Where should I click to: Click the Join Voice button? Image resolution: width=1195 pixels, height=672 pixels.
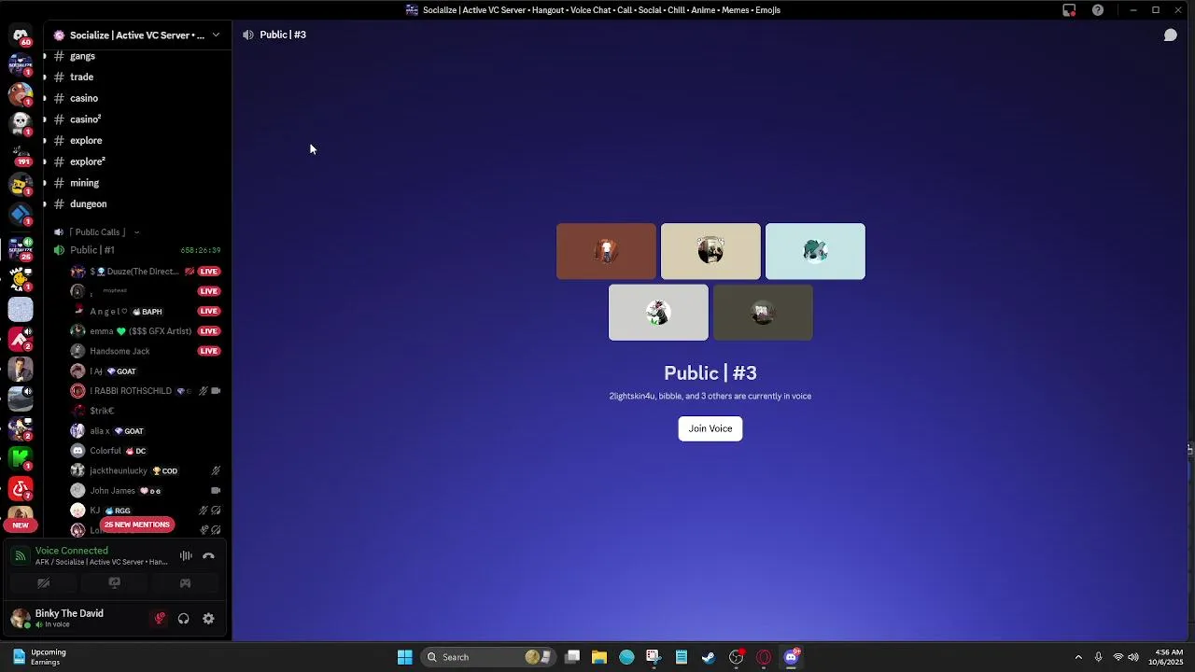coord(710,428)
